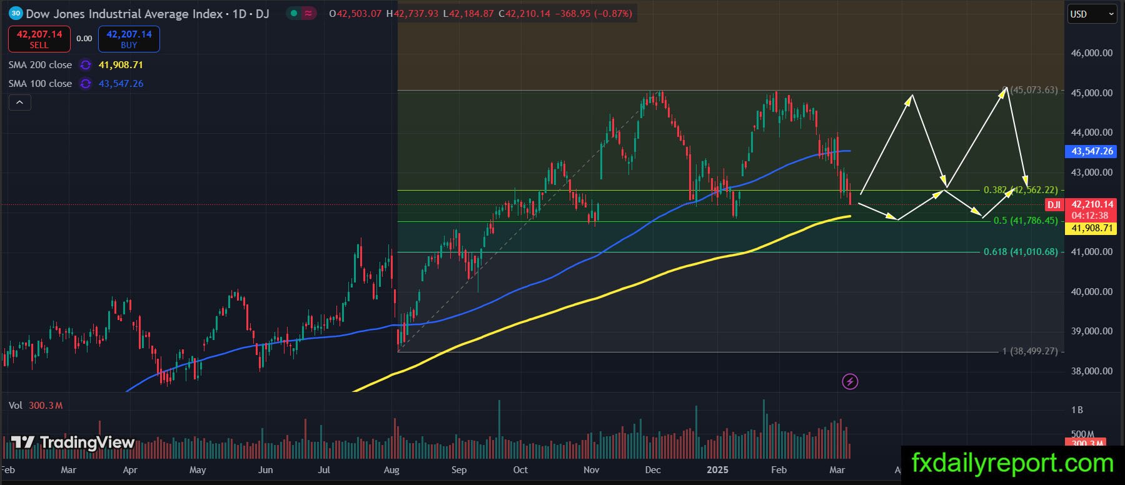
Task: Click the 45,000.00 price axis label
Action: click(x=1091, y=93)
